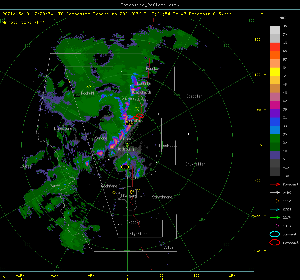Click the yellow diamond marker below Cochrane

(114, 192)
